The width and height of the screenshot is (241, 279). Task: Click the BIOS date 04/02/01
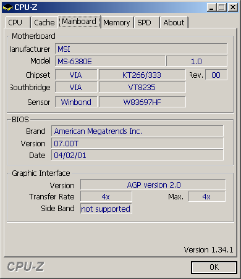tap(137, 155)
